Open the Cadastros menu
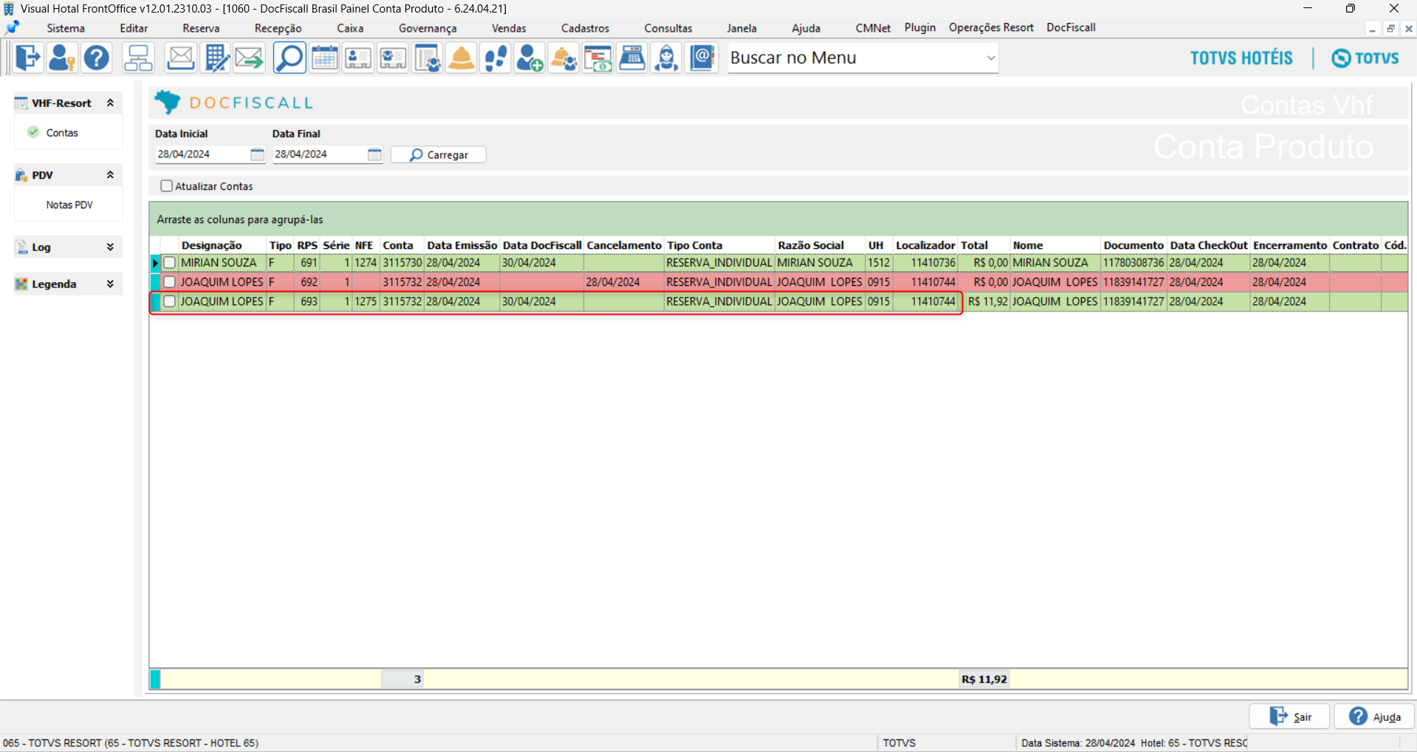Viewport: 1417px width, 752px height. point(585,28)
